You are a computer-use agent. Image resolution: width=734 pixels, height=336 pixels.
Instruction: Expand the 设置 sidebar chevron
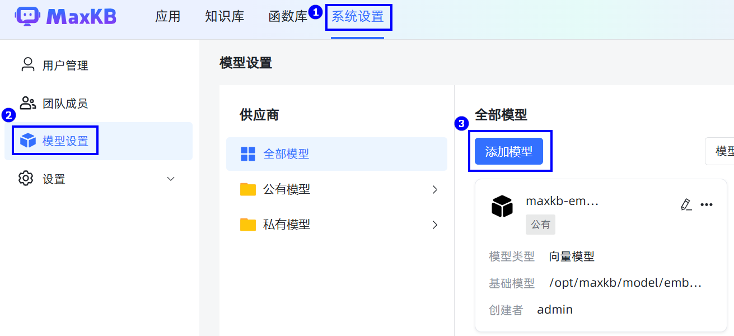[171, 179]
